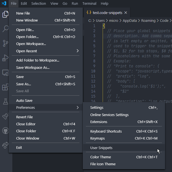Close the test.code-snippets tab
Screen dimensions: 172x172
(126, 13)
